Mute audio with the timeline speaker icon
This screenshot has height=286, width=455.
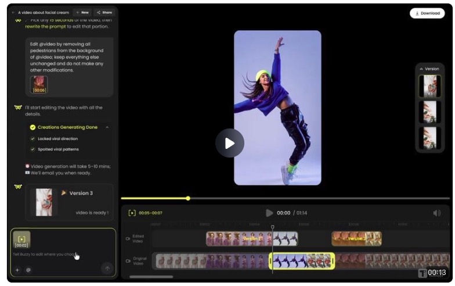437,213
